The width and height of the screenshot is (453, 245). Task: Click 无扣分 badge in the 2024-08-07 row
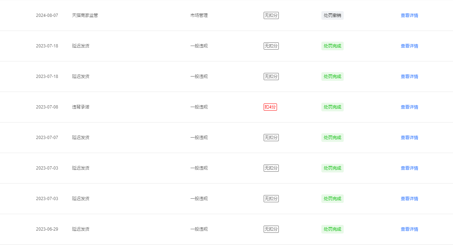271,15
